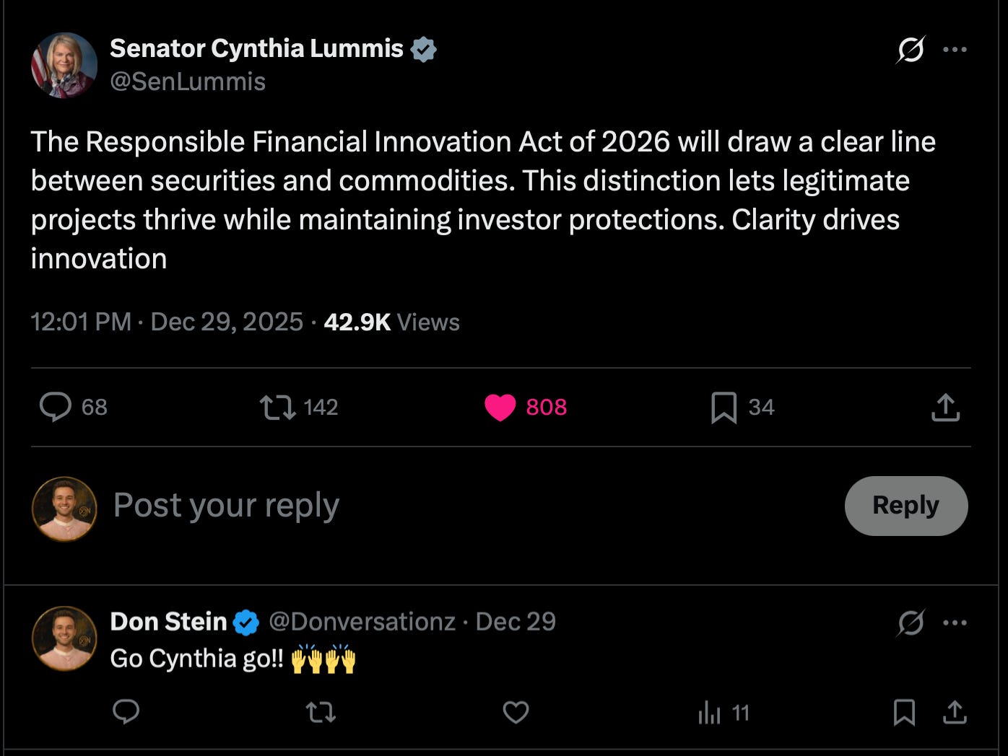Like Don Stein's reply
This screenshot has width=1008, height=756.
(x=516, y=713)
